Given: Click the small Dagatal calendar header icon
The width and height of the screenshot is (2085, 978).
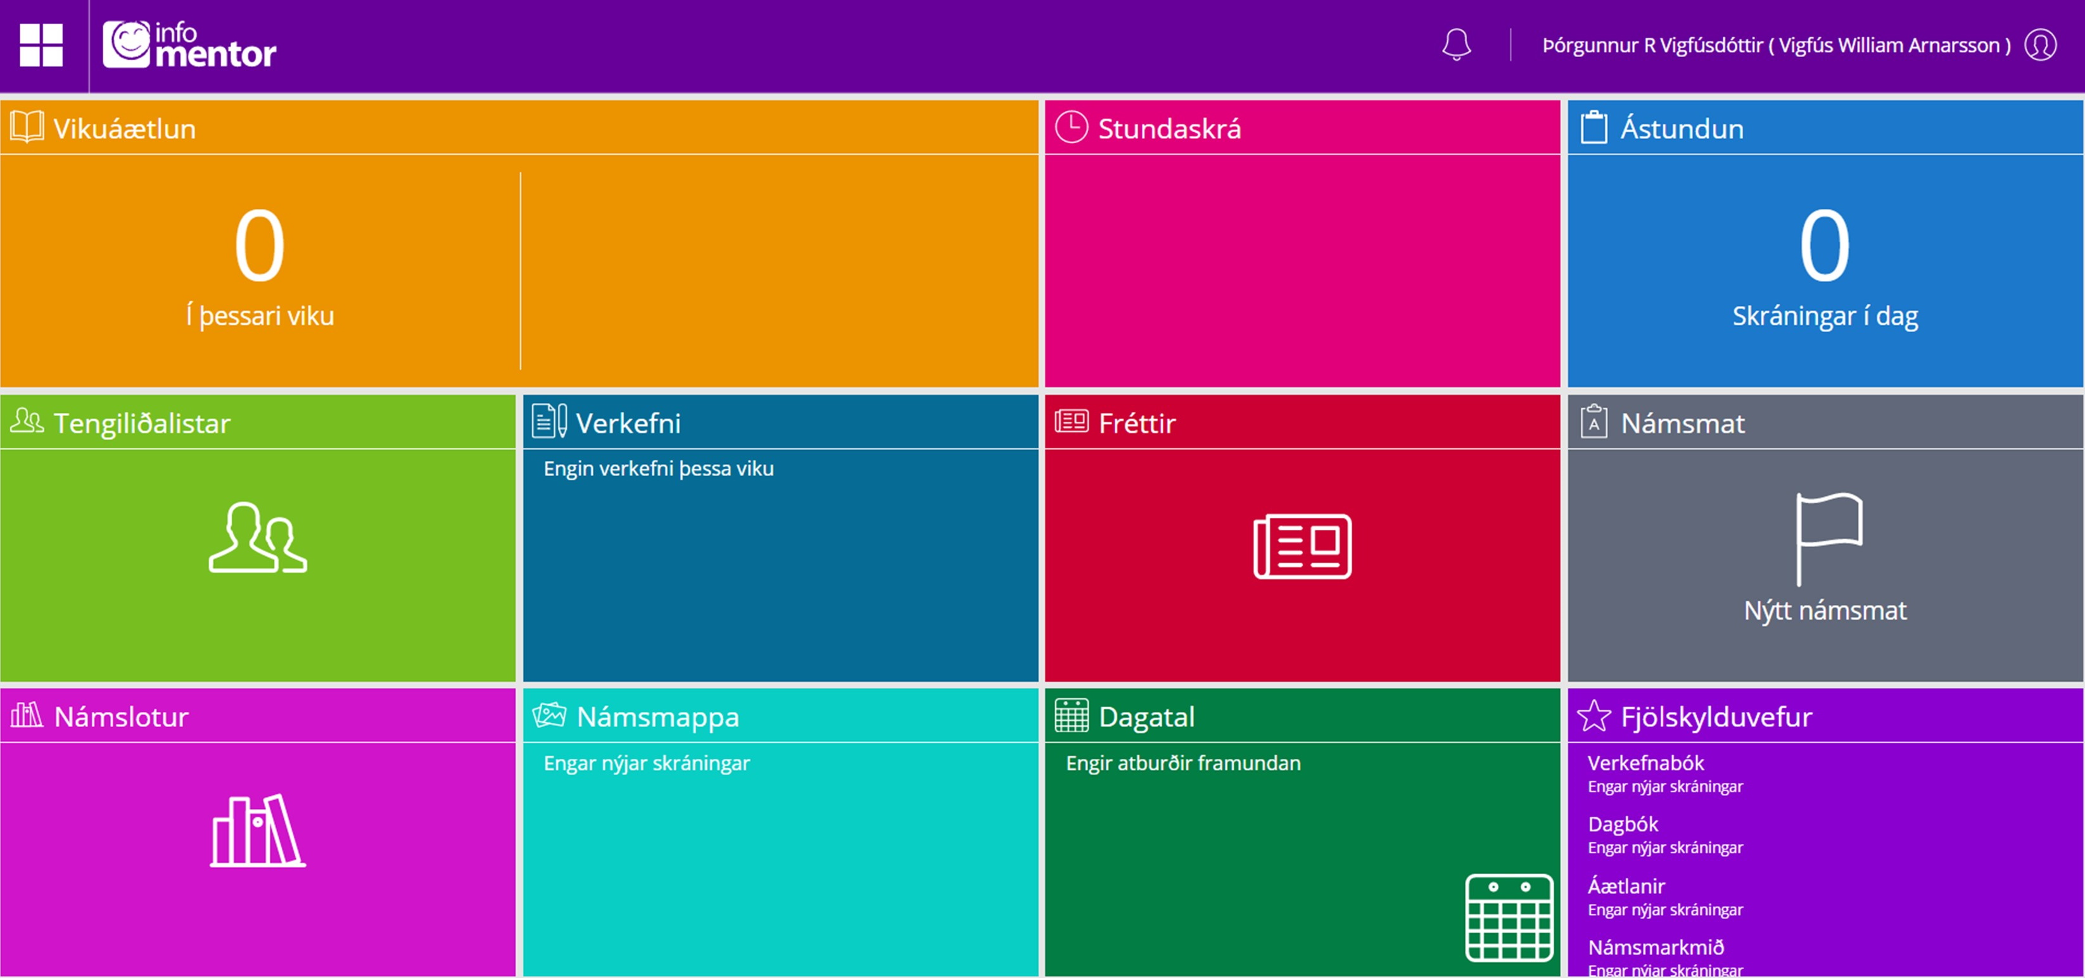Looking at the screenshot, I should [1072, 715].
